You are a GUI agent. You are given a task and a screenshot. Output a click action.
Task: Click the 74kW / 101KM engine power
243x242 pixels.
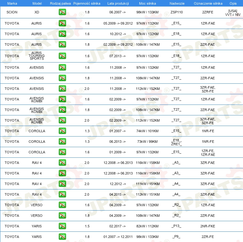147,131
